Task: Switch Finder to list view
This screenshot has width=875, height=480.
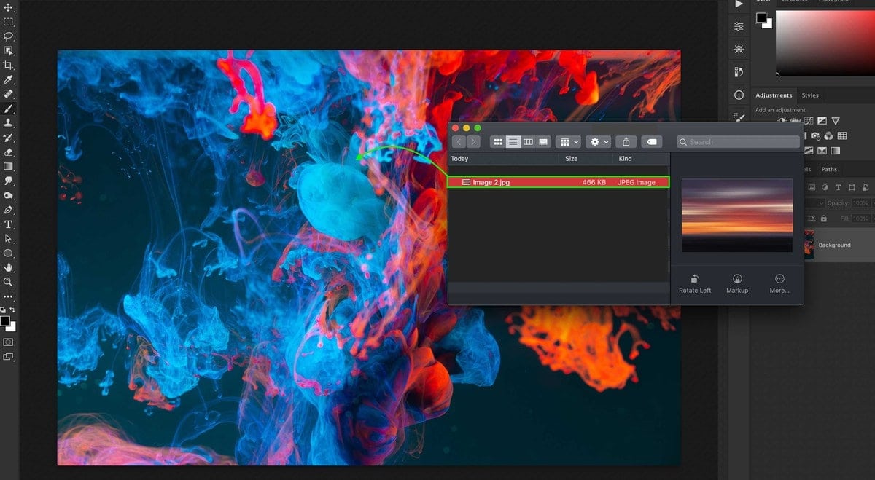Action: click(x=513, y=142)
